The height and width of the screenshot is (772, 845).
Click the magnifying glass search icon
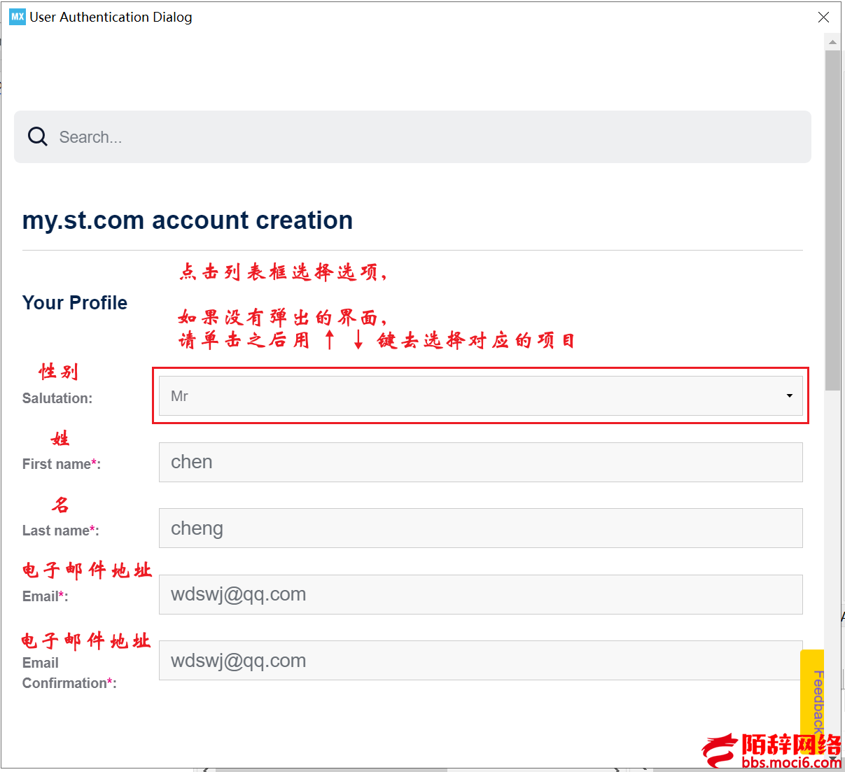coord(38,136)
